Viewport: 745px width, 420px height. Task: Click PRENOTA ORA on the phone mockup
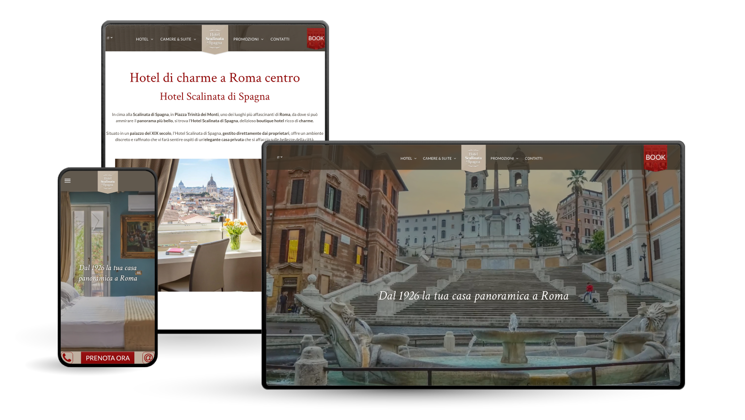[x=108, y=358]
